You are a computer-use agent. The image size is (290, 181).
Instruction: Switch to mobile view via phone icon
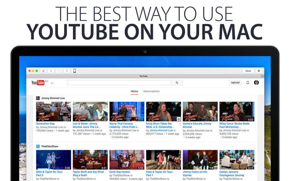coord(75,71)
